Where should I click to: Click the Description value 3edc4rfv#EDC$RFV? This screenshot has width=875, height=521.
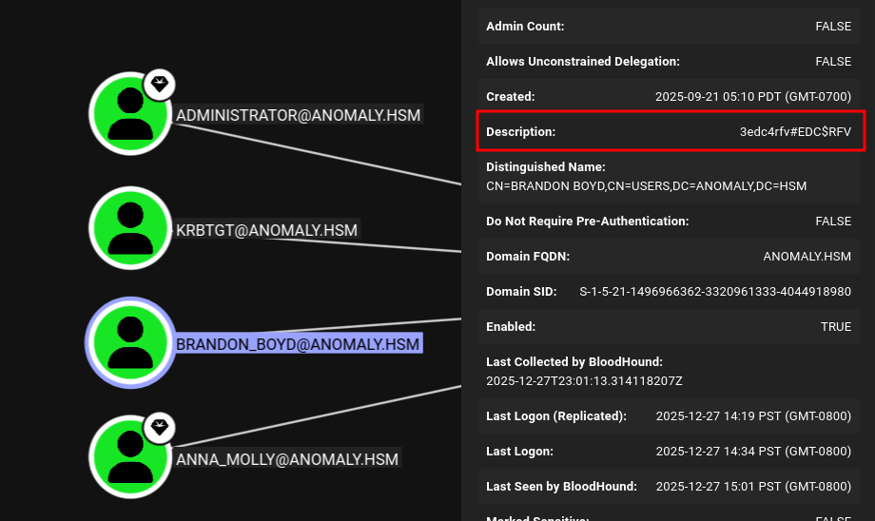pos(795,131)
